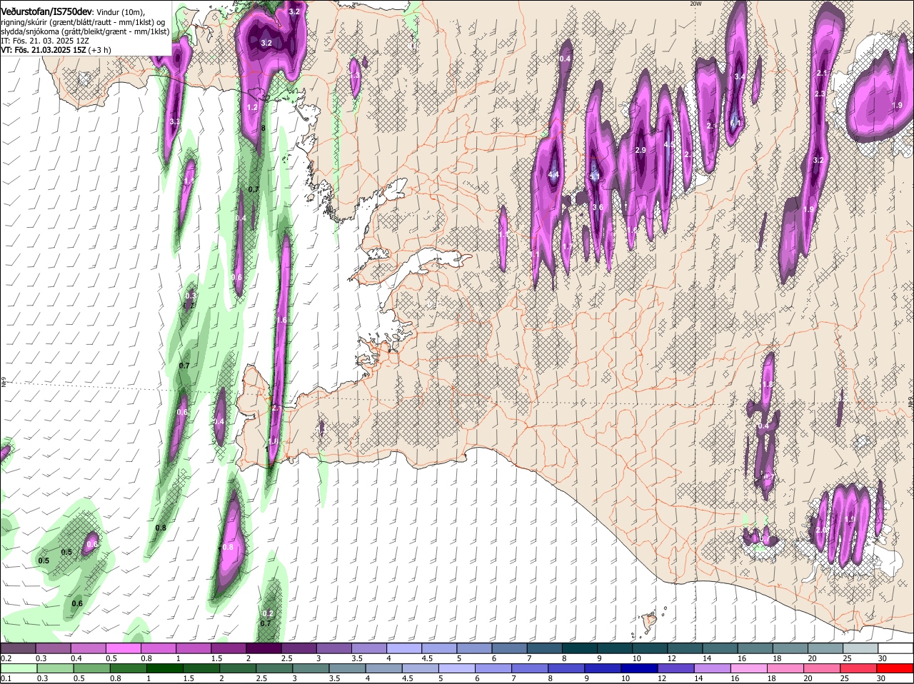The width and height of the screenshot is (914, 684).
Task: Pick rain scale swatch between 3 and 3.5
Action: tap(311, 668)
